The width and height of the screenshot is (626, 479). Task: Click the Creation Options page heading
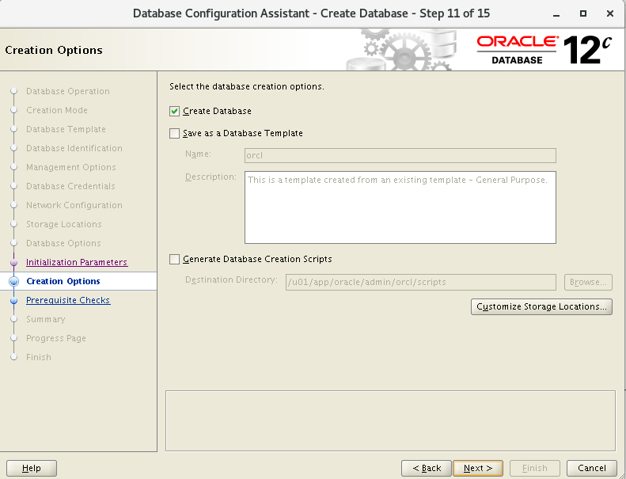click(x=54, y=50)
